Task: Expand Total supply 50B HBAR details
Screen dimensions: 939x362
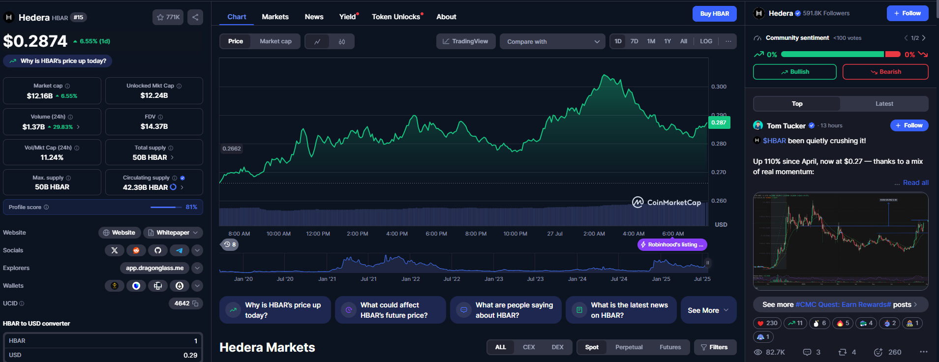Action: (172, 157)
